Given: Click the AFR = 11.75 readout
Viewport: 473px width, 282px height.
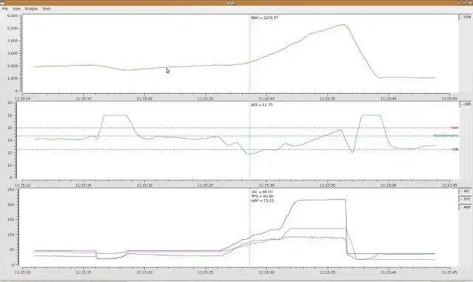Looking at the screenshot, I should [262, 105].
